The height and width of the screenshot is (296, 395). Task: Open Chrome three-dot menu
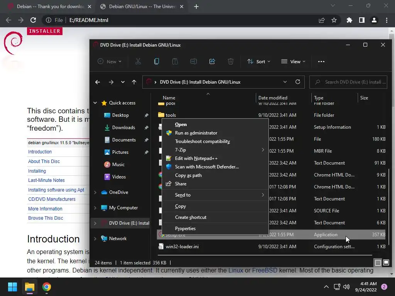387,20
